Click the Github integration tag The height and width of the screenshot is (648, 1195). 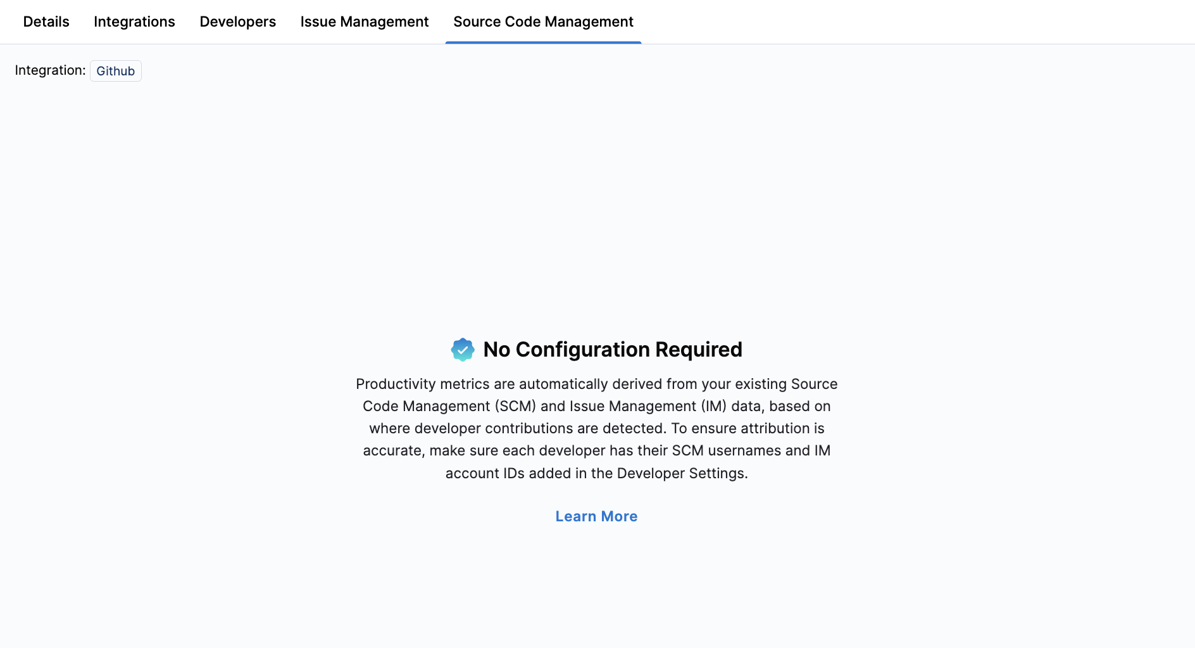[x=115, y=71]
